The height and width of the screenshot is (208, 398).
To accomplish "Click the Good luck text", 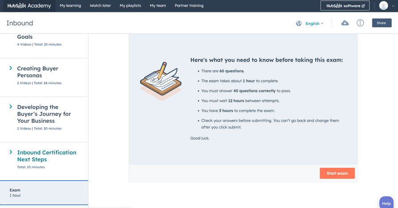I will (200, 138).
